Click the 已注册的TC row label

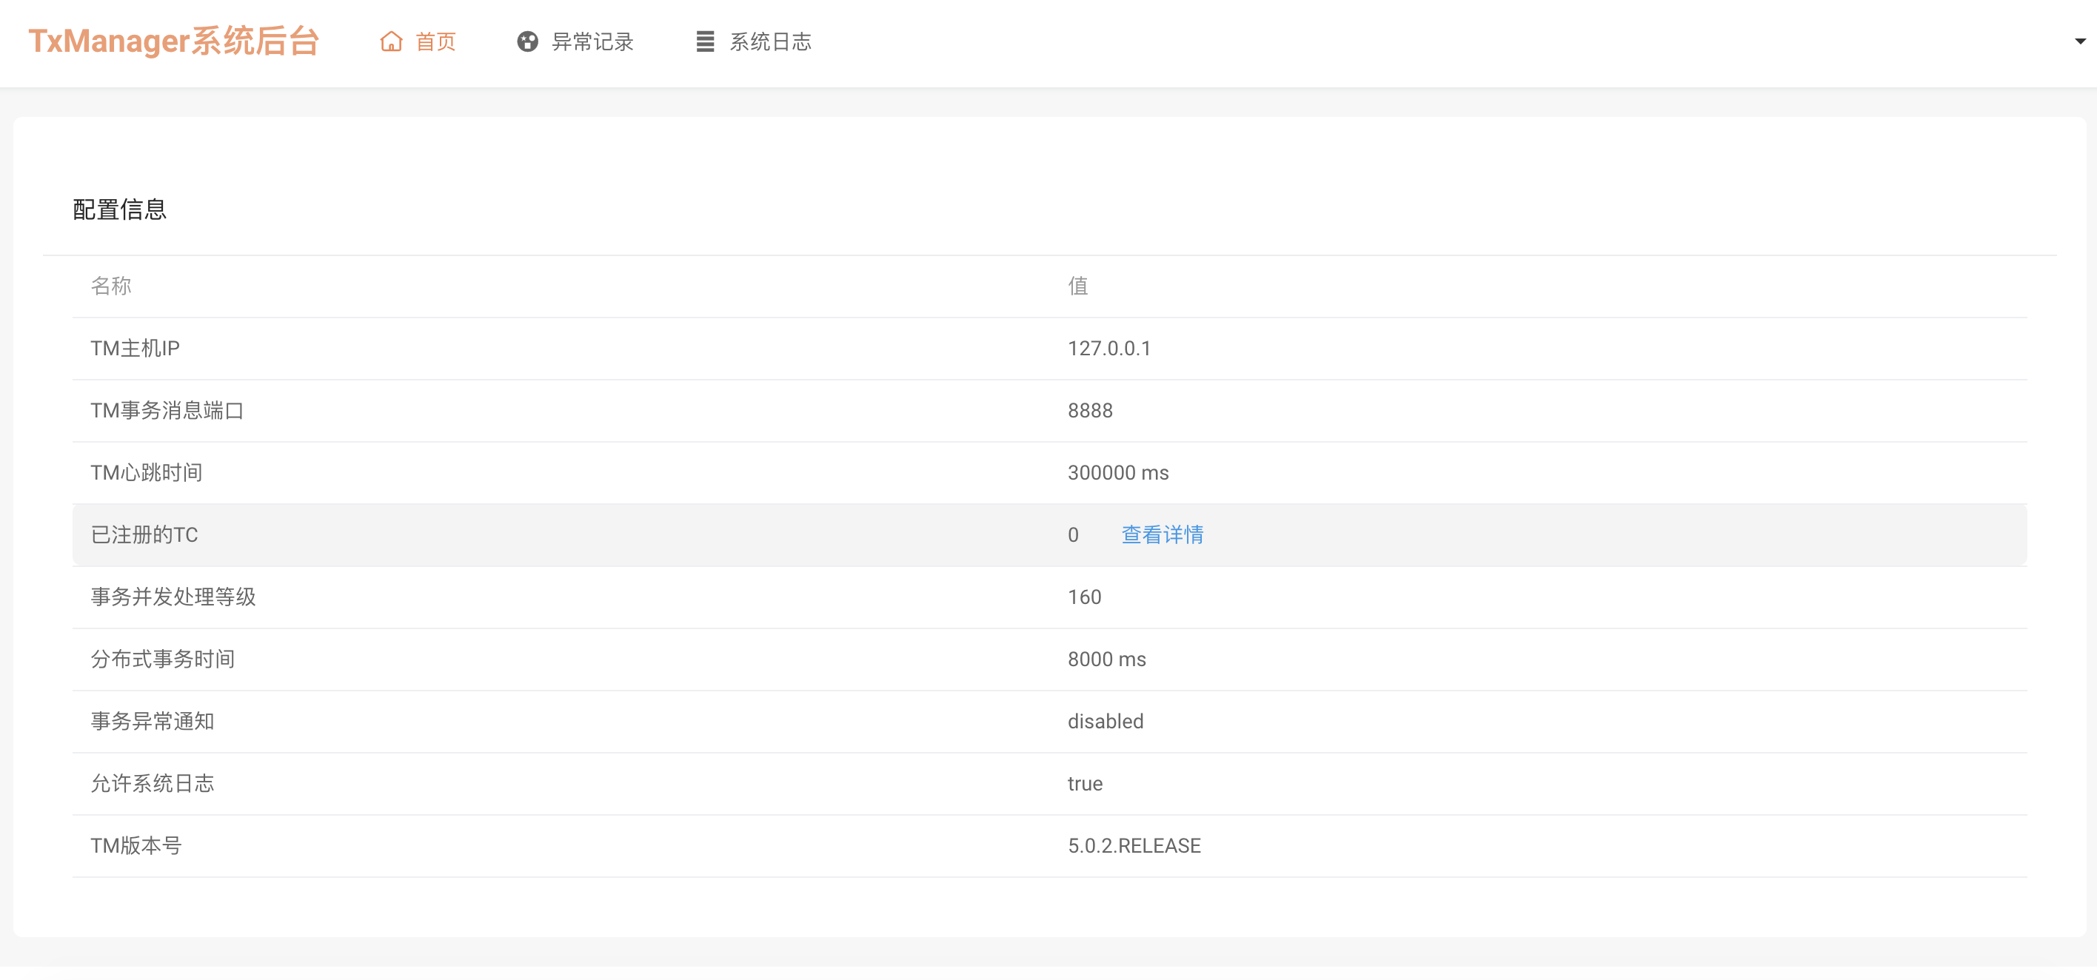click(x=144, y=534)
